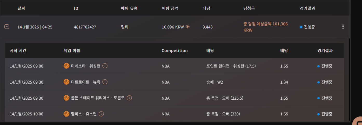Sort by the 날짜 column header

coord(21,8)
